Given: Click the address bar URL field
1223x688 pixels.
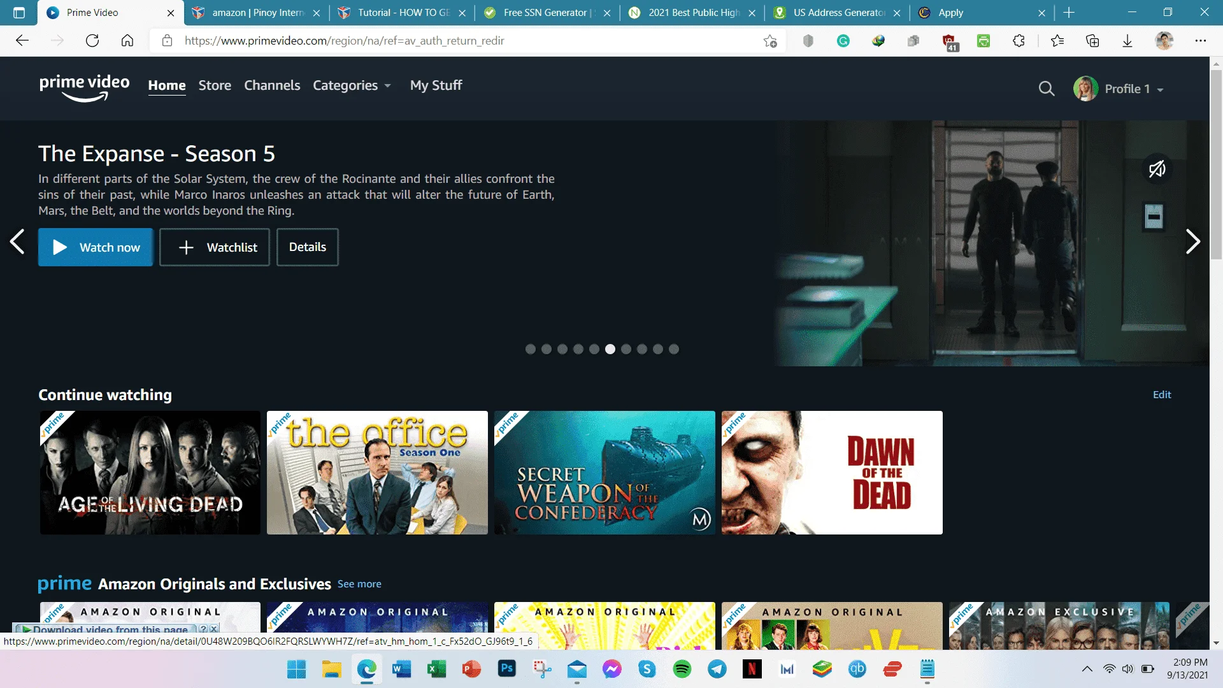Looking at the screenshot, I should 468,41.
